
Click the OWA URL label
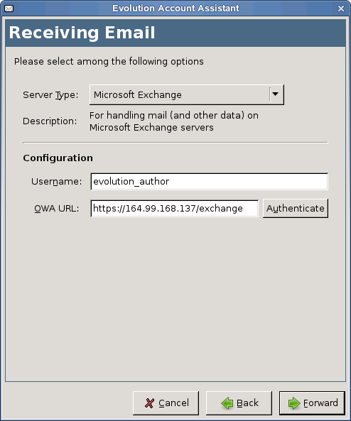[57, 208]
